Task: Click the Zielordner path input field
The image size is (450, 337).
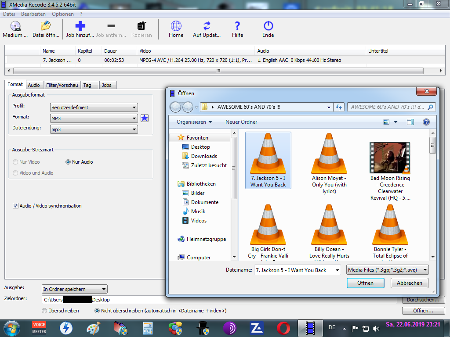Action: click(219, 300)
